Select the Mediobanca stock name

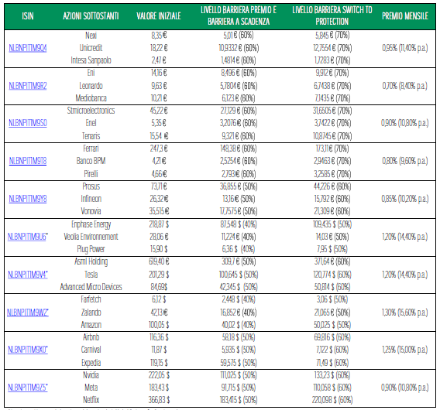click(x=91, y=98)
